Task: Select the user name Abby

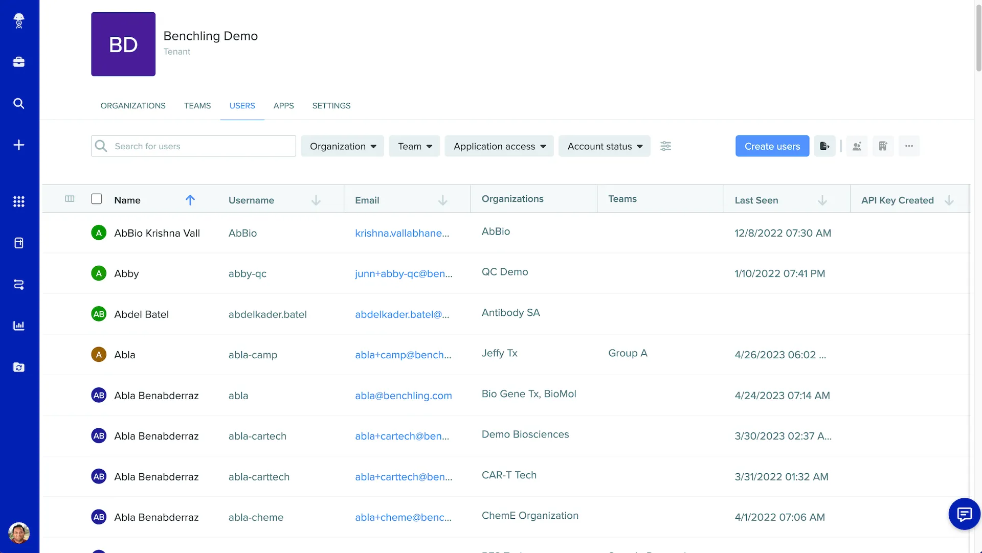Action: tap(126, 273)
